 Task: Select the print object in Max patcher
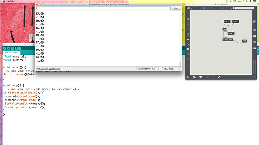[244, 41]
